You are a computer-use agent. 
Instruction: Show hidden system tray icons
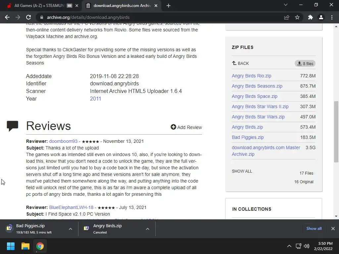pyautogui.click(x=289, y=246)
